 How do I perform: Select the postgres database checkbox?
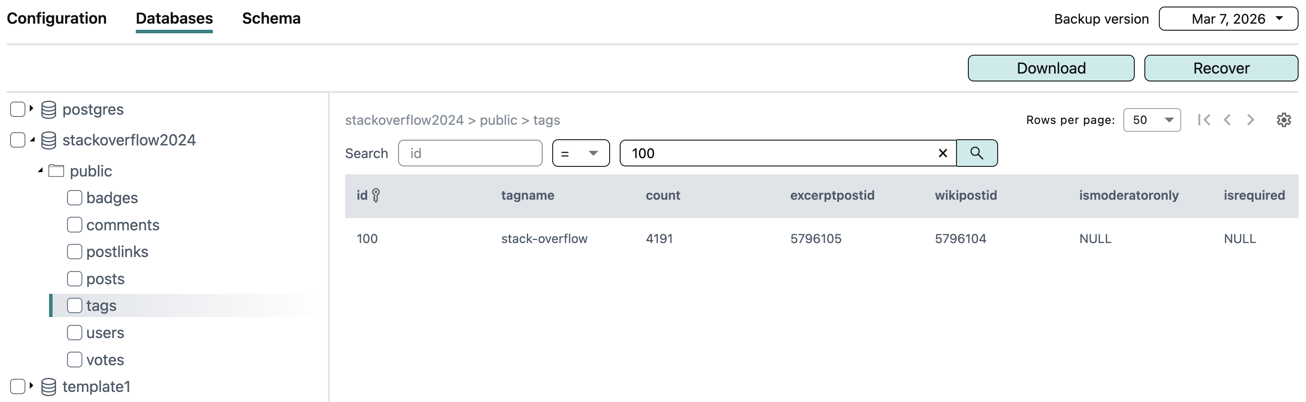coord(18,109)
